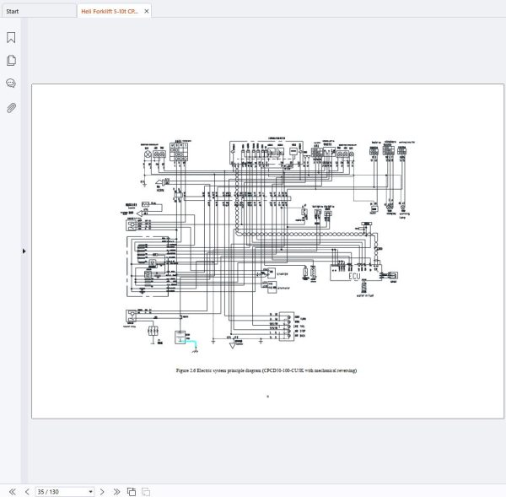Open the page number dropdown arrow

tap(91, 492)
